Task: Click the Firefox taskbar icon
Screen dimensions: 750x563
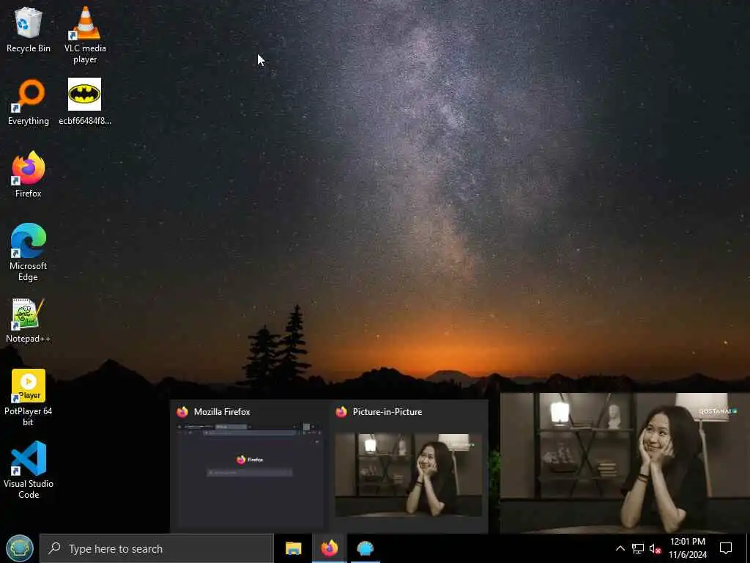Action: click(x=329, y=548)
